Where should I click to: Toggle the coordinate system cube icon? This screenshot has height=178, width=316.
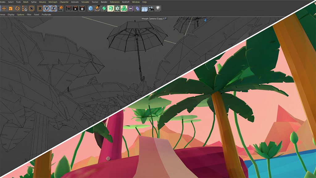point(60,8)
